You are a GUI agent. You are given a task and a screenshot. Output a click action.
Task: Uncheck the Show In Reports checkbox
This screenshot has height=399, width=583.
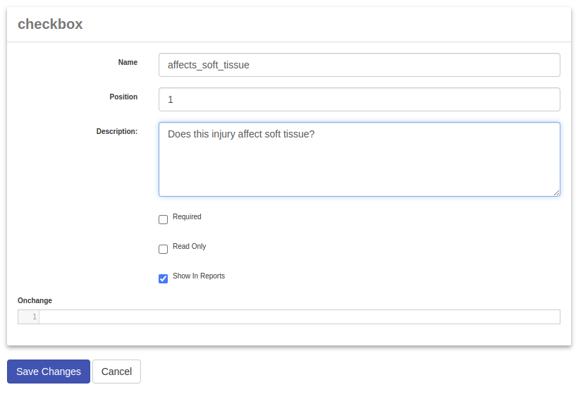coord(164,278)
